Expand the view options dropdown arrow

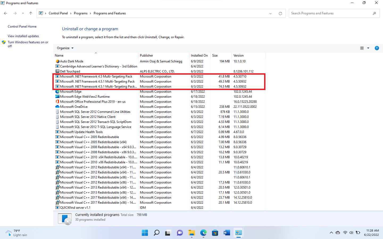point(368,48)
